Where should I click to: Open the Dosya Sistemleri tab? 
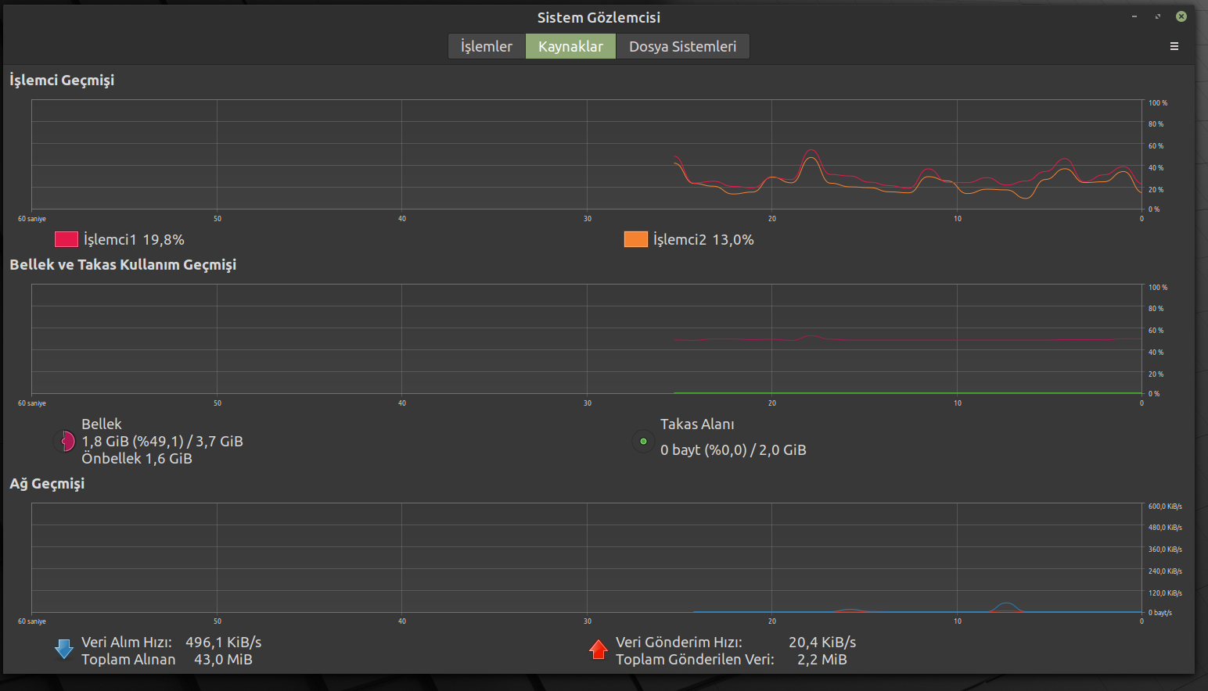click(x=683, y=46)
